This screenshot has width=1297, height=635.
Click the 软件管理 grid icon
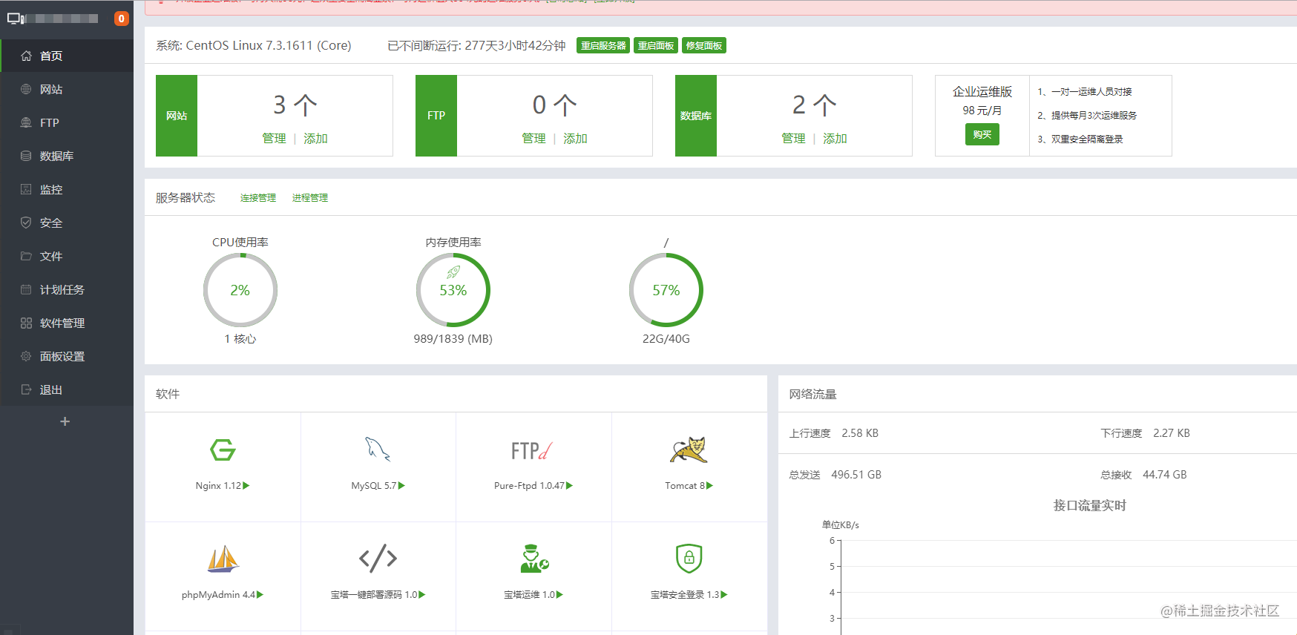pos(26,323)
